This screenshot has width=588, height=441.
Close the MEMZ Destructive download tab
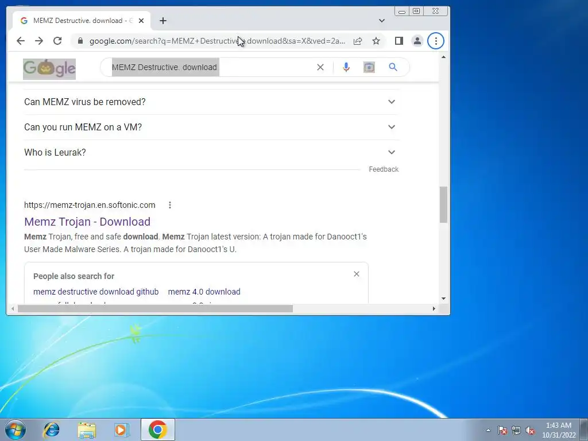pyautogui.click(x=141, y=21)
